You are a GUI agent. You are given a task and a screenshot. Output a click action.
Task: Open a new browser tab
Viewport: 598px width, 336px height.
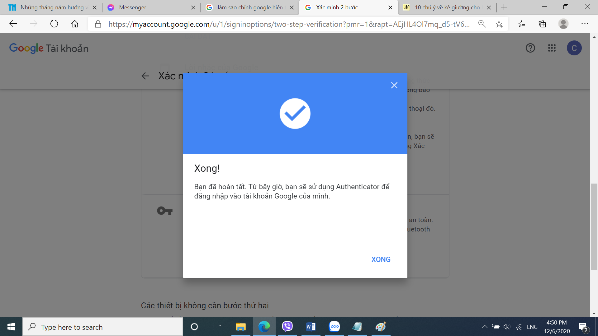(x=504, y=7)
